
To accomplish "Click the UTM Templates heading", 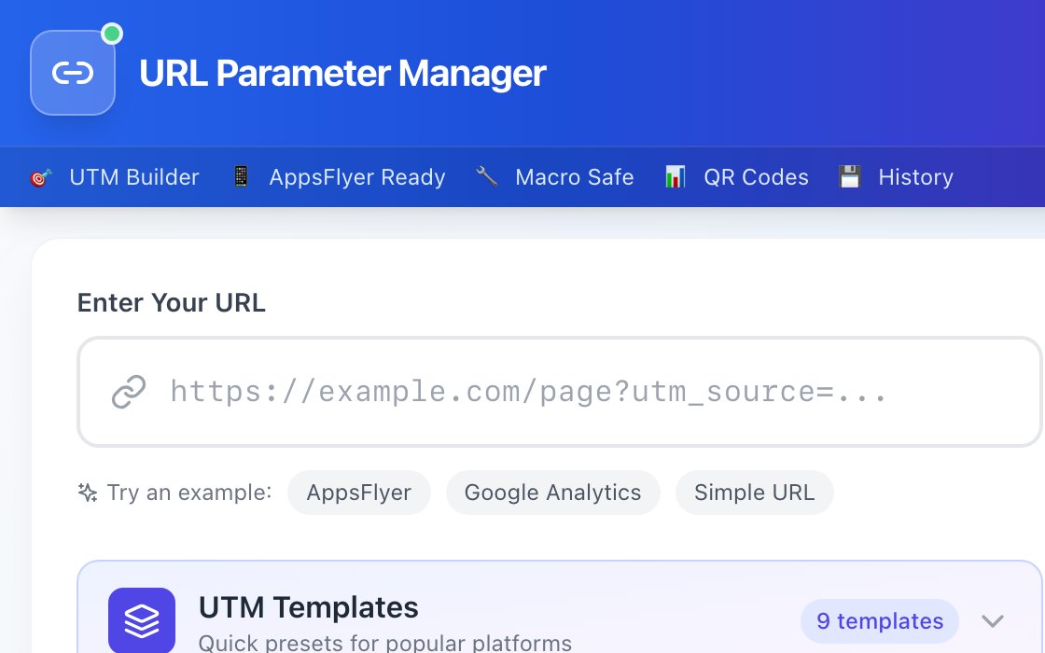I will (308, 607).
